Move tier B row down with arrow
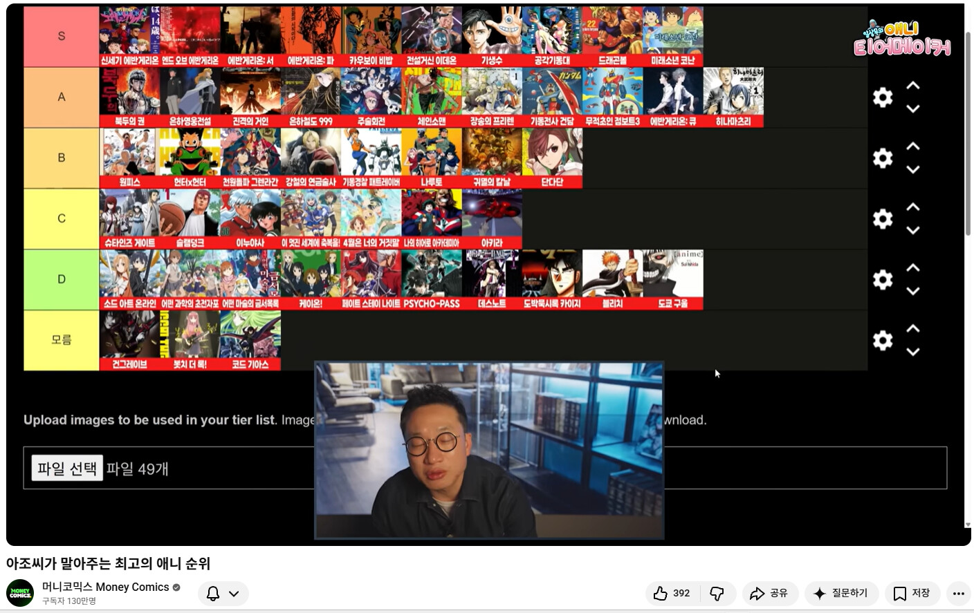Screen dimensions: 974x613 click(x=913, y=170)
